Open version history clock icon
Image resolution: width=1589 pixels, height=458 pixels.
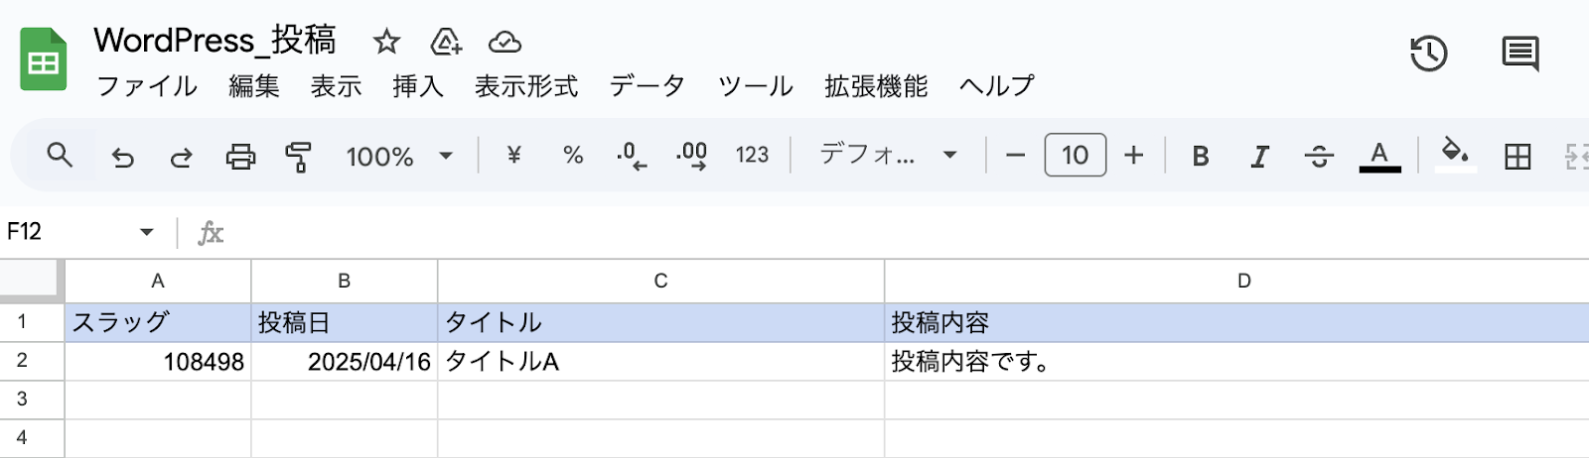click(x=1428, y=54)
